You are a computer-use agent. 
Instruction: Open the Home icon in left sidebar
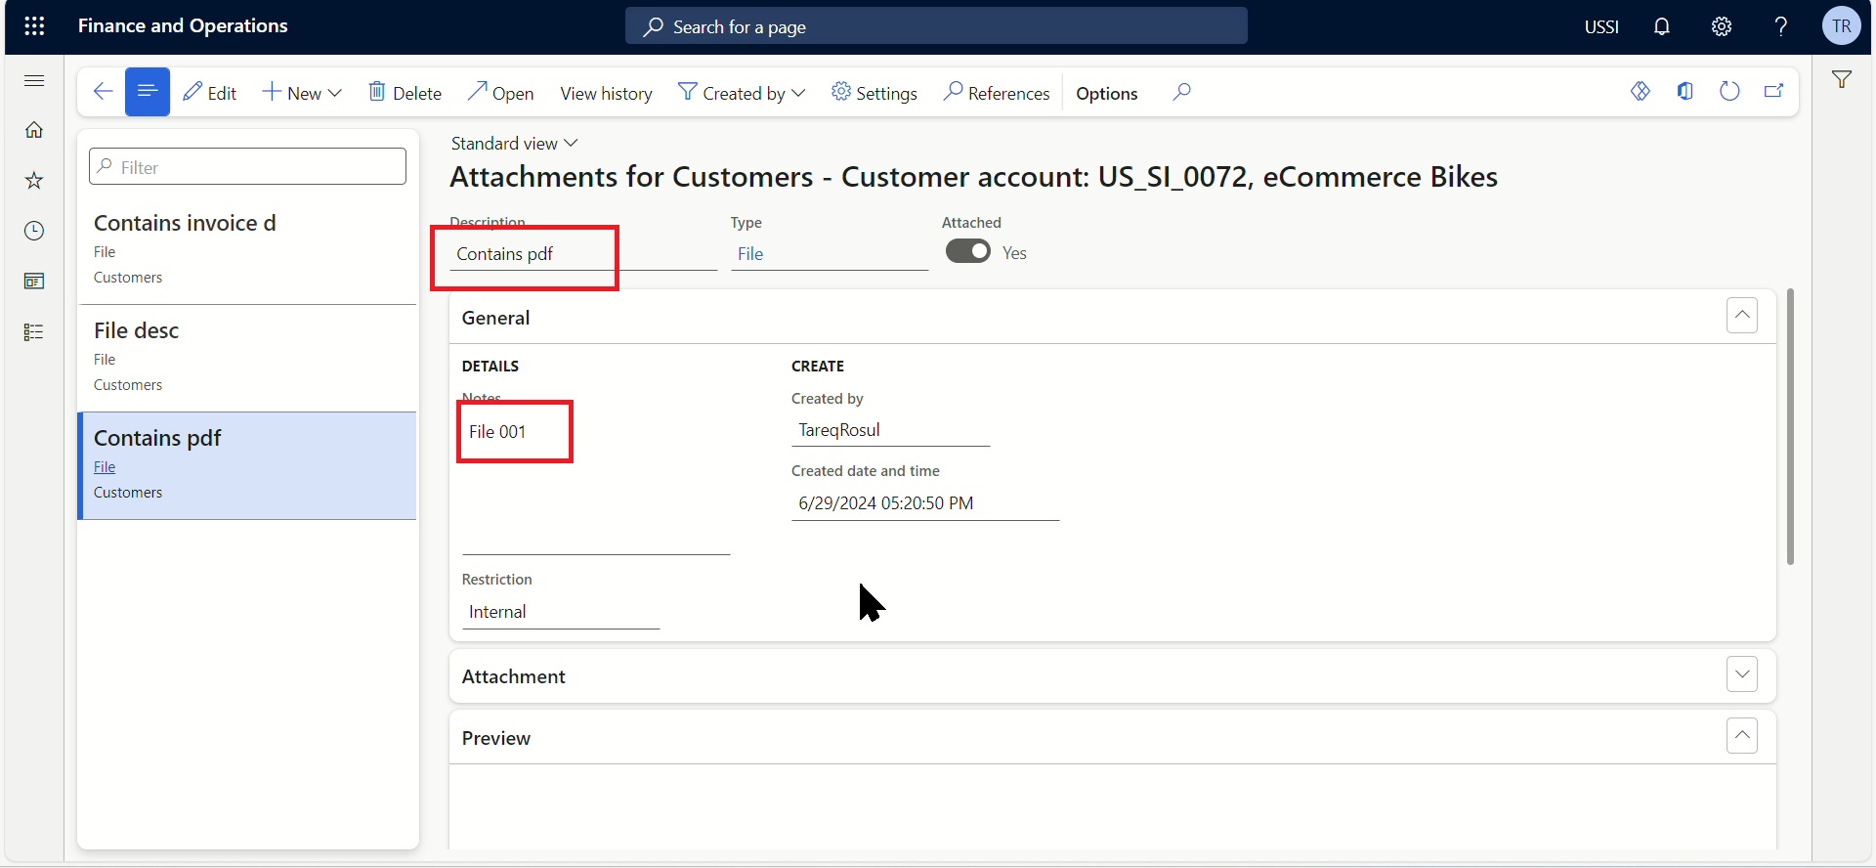click(x=34, y=130)
